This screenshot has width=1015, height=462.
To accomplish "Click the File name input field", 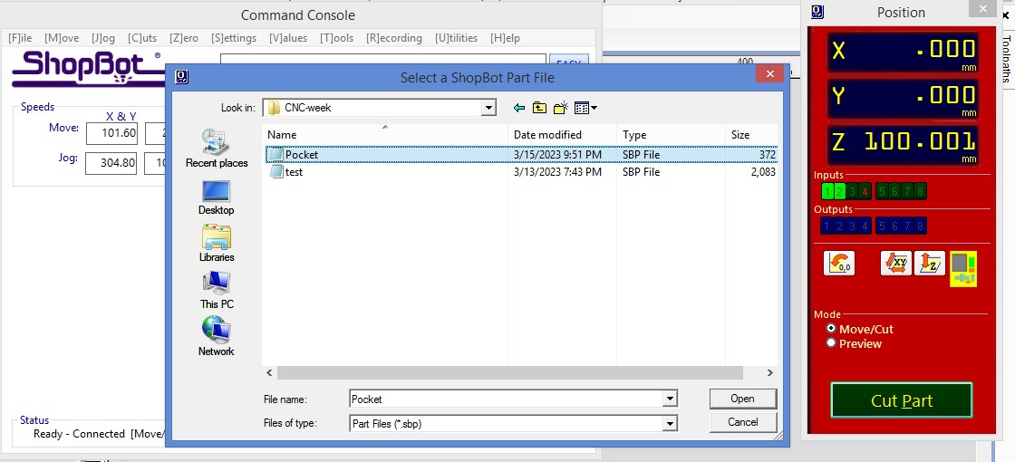I will tap(507, 399).
